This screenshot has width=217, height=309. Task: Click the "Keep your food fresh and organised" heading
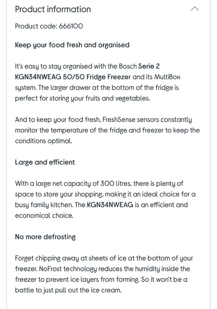[72, 45]
